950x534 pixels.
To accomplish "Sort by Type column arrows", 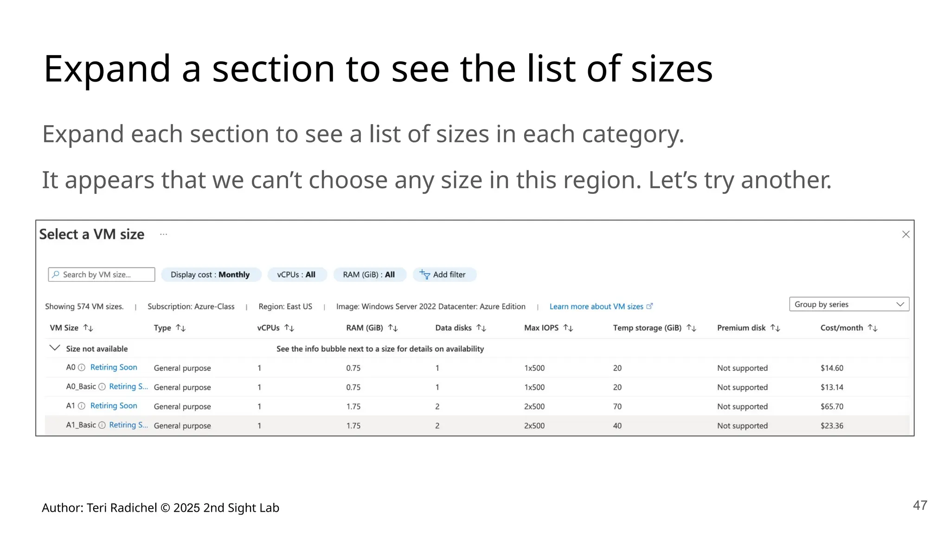I will click(x=181, y=328).
